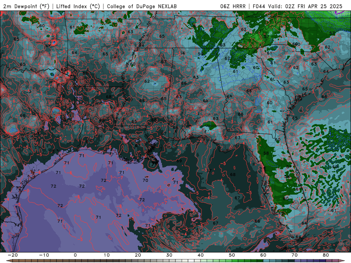Click the "Valid: 02Z FRI APR 25 2025" text

tap(305, 6)
